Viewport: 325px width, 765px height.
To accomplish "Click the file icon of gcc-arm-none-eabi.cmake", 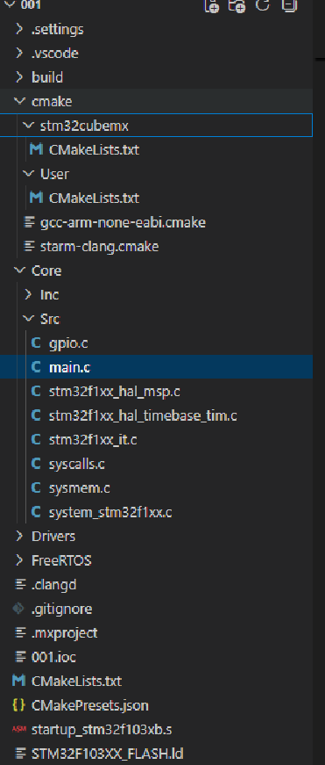I will coord(29,222).
